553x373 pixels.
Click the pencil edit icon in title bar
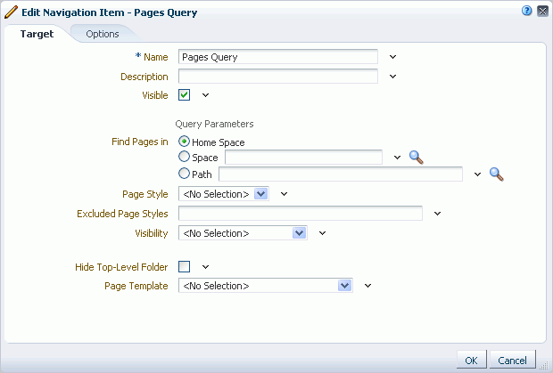point(11,12)
